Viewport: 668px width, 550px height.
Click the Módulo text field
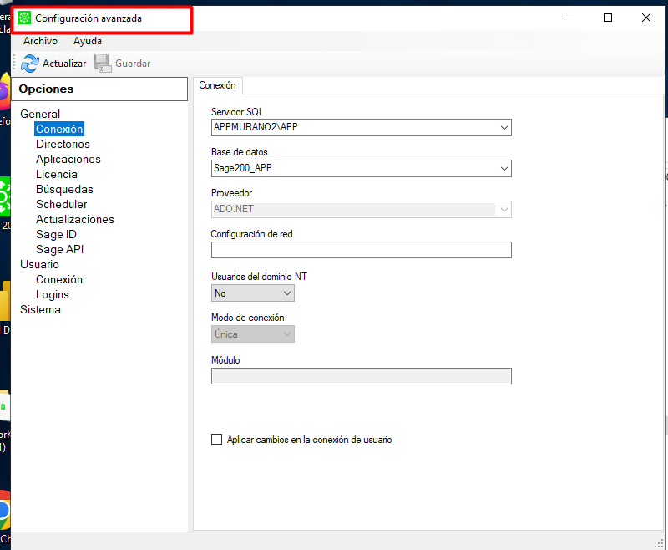pos(362,376)
